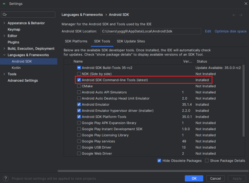Image resolution: width=249 pixels, height=183 pixels.
Task: Check Google Play APK Expansion library
Action: click(x=79, y=123)
